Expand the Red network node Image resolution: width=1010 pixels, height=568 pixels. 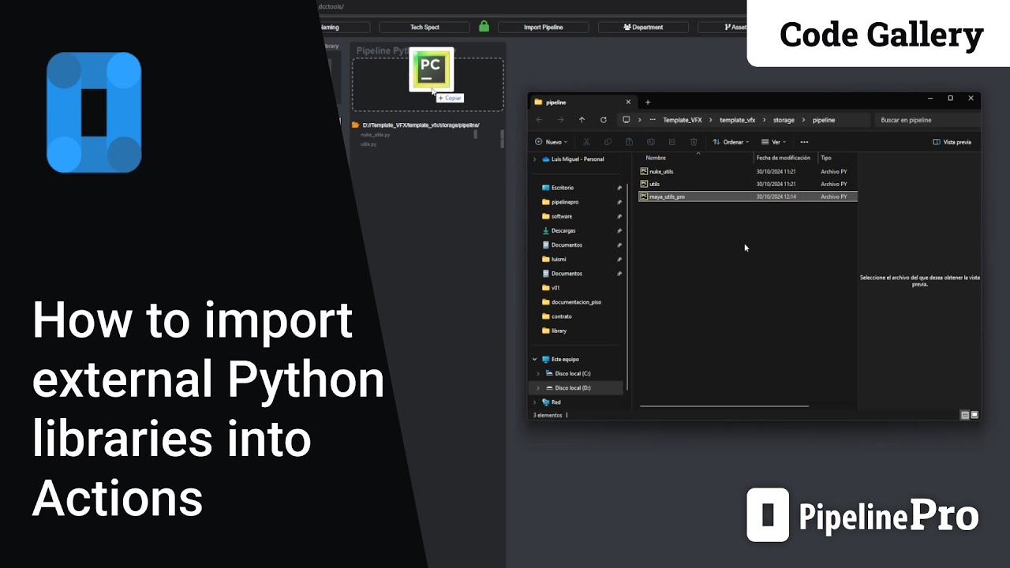[535, 402]
